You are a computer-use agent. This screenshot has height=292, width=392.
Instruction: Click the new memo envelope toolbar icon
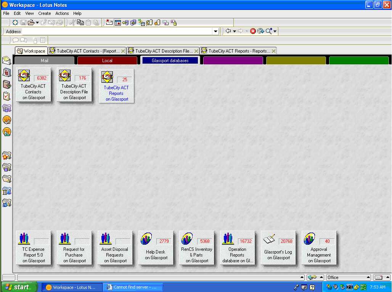pyautogui.click(x=109, y=23)
